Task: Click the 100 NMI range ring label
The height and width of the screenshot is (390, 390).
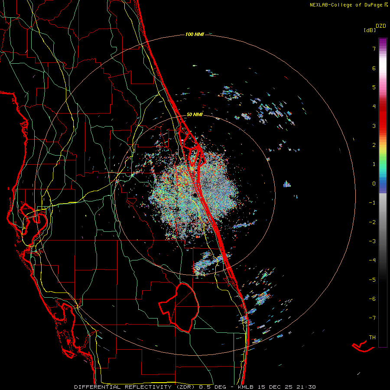Action: tap(195, 34)
